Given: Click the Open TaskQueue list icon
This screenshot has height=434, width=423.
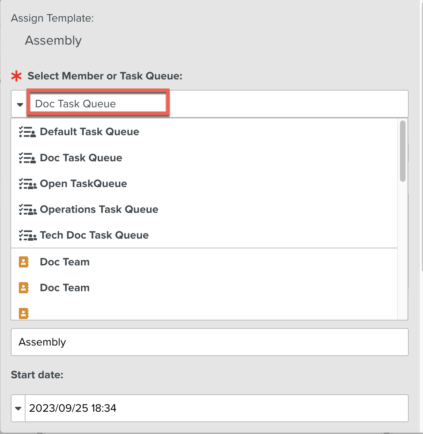Looking at the screenshot, I should click(27, 184).
